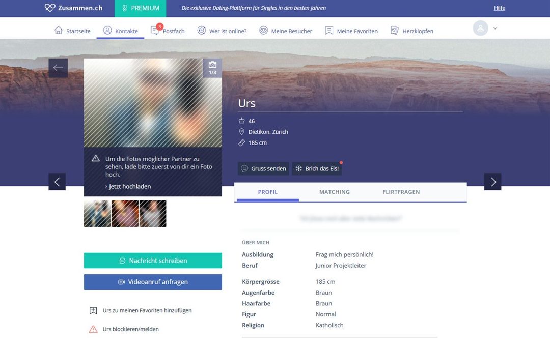
Task: Click the Meine Besucher eye icon
Action: pyautogui.click(x=263, y=31)
